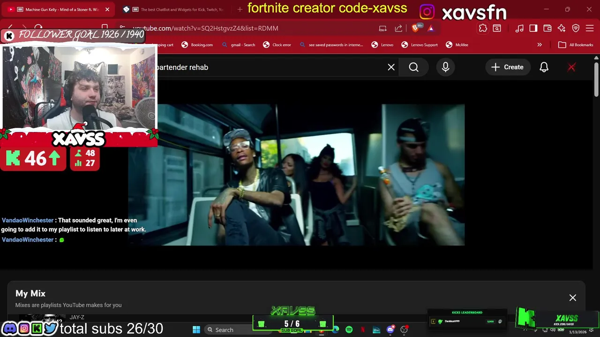Open Brave Rewards triangle icon

[x=430, y=28]
